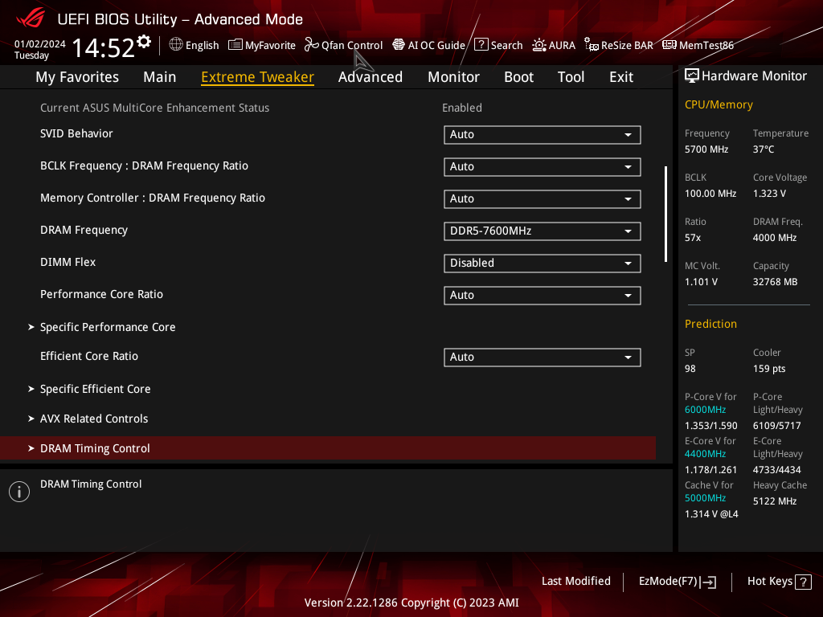The width and height of the screenshot is (823, 617).
Task: Click the 159 pts cooler score
Action: click(769, 369)
